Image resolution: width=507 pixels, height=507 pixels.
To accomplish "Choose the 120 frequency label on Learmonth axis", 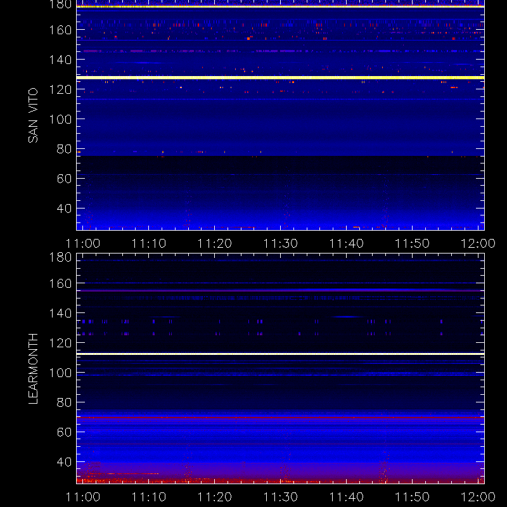I will pos(60,343).
